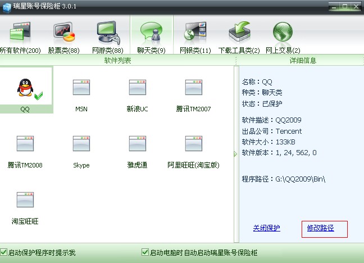Select the 下载工具类(2) download icon
Viewport: 364px width, 263px height.
pyautogui.click(x=239, y=33)
